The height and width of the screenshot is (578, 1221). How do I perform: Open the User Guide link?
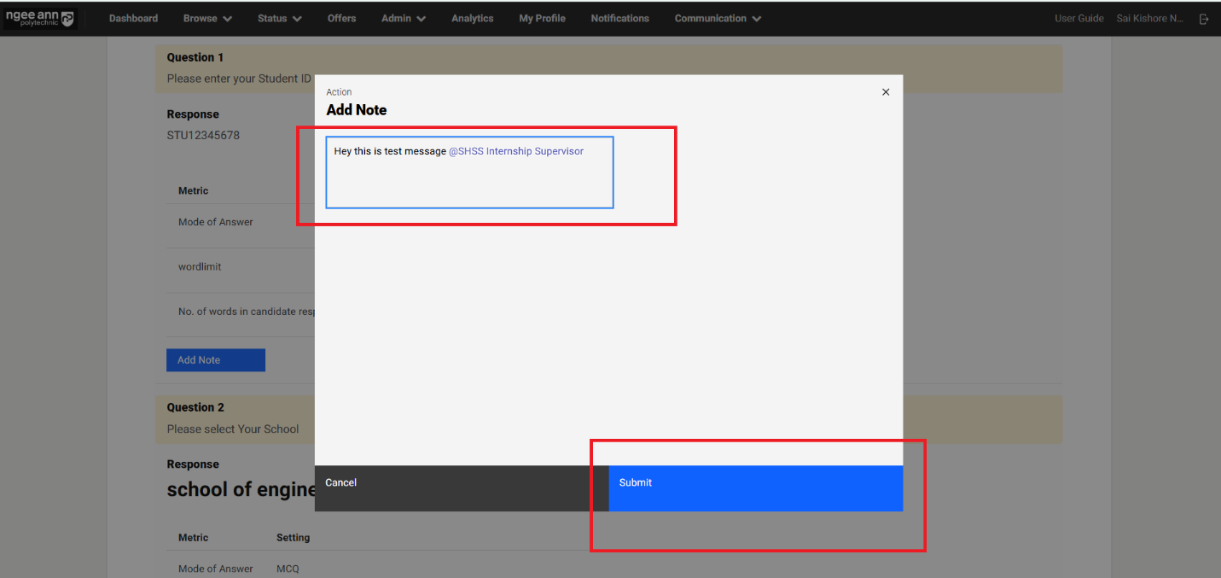click(1079, 19)
